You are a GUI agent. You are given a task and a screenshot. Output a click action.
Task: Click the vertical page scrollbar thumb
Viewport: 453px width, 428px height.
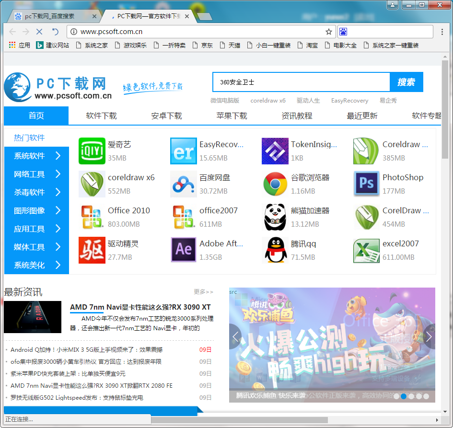pyautogui.click(x=445, y=109)
